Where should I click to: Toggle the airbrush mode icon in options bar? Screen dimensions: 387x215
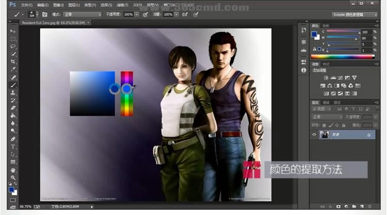click(x=184, y=15)
